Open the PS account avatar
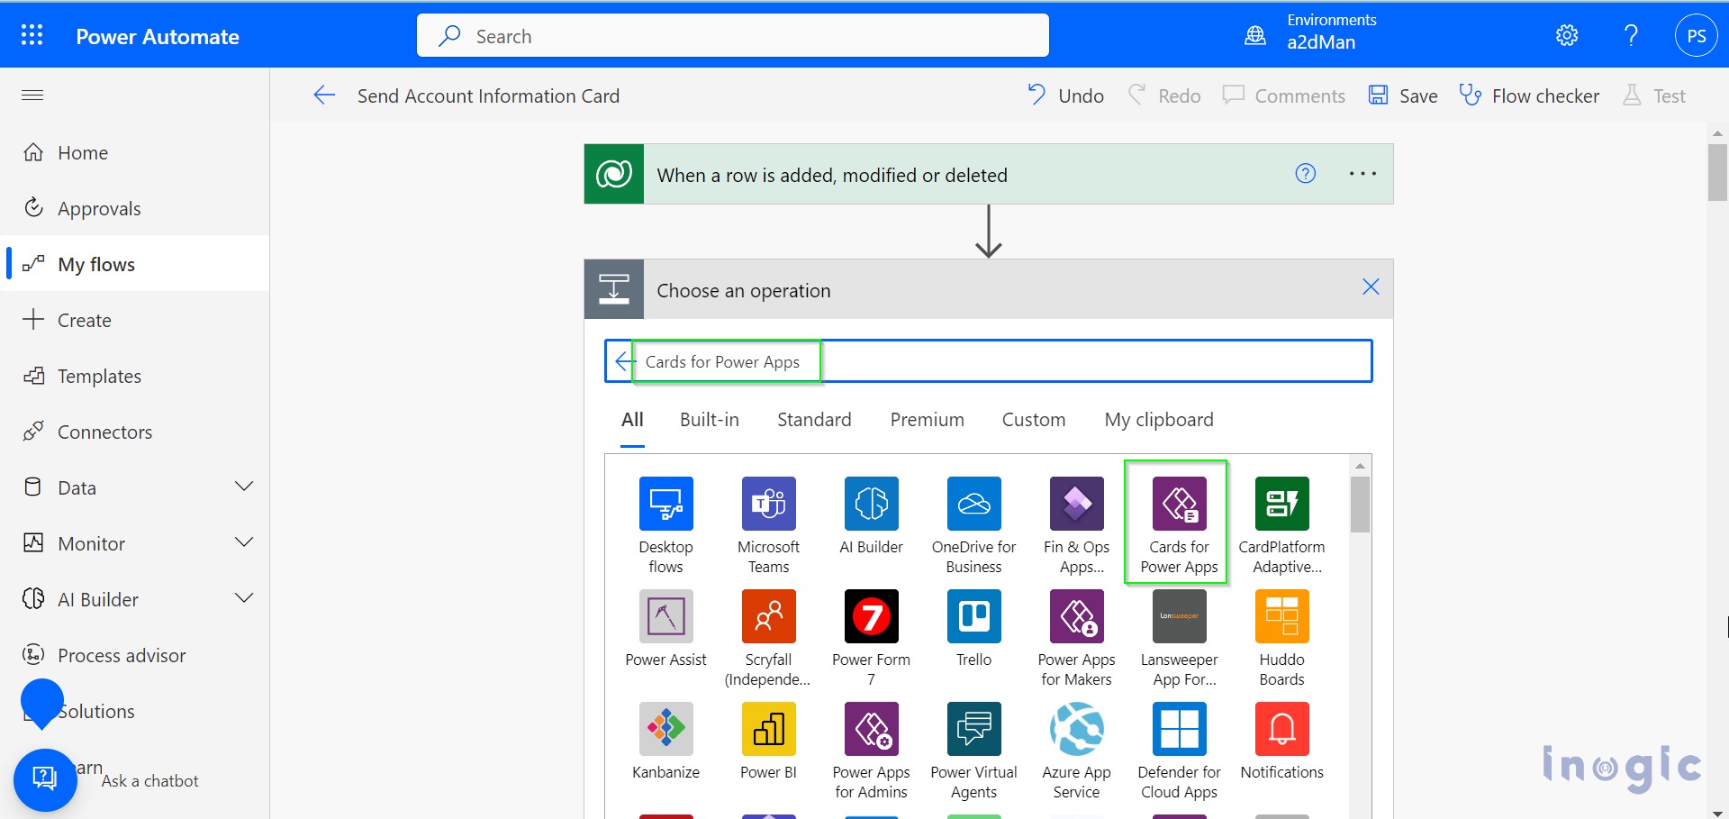1729x819 pixels. point(1696,36)
